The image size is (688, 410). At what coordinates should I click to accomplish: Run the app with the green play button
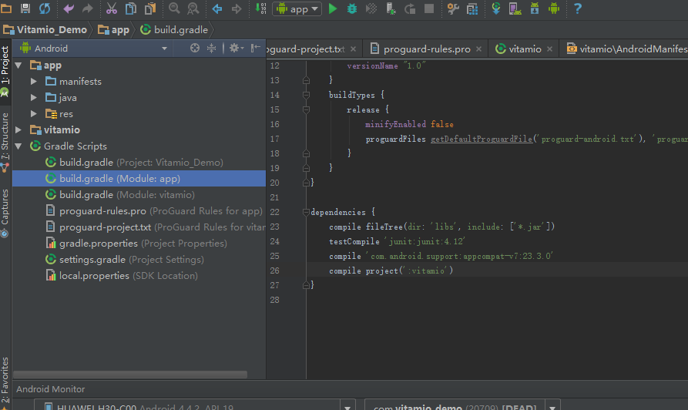tap(333, 8)
